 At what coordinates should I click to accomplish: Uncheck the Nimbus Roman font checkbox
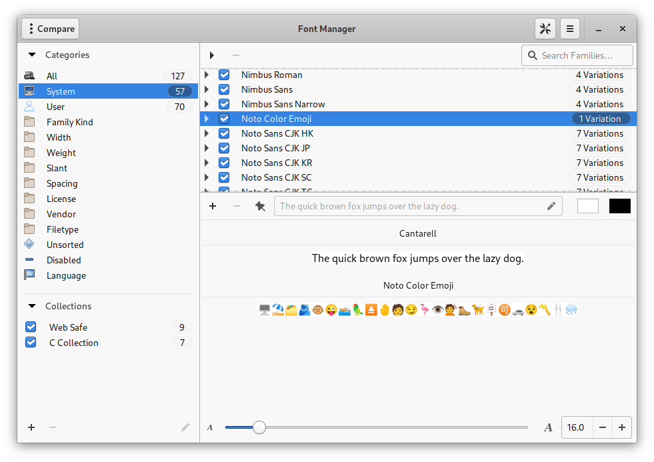(224, 75)
